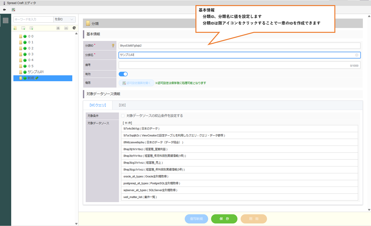This screenshot has height=226, width=371.
Task: Open the hamburger menu in dark sidebar
Action: (x=6, y=20)
